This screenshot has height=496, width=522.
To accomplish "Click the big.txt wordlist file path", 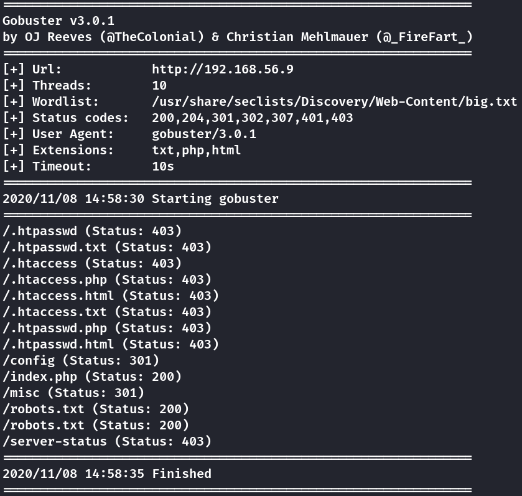I will pos(334,101).
